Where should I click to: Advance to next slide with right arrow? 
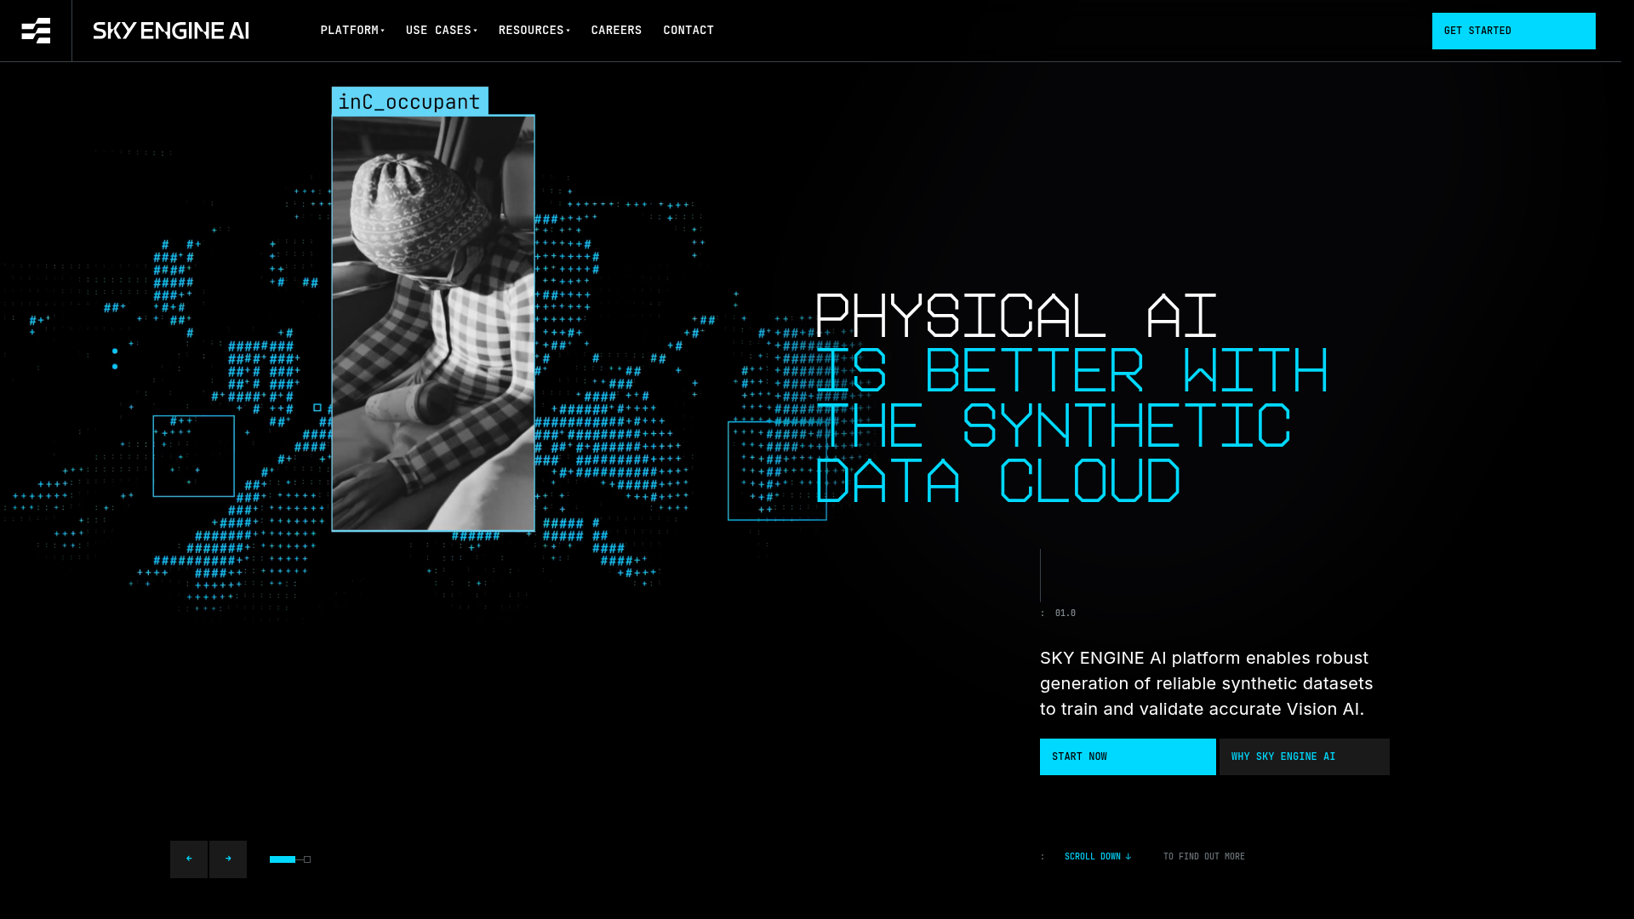[x=228, y=859]
